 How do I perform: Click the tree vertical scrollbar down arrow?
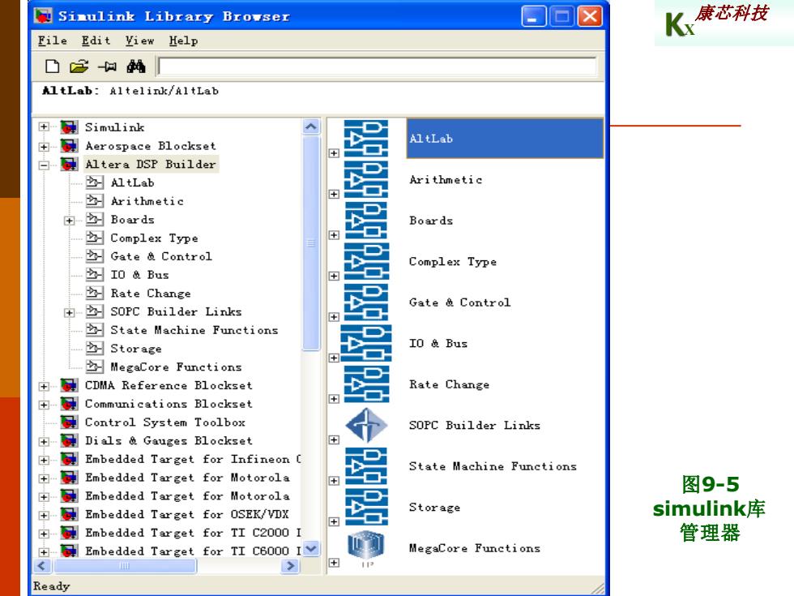click(311, 548)
